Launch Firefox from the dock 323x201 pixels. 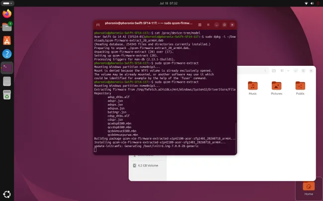coord(7,13)
